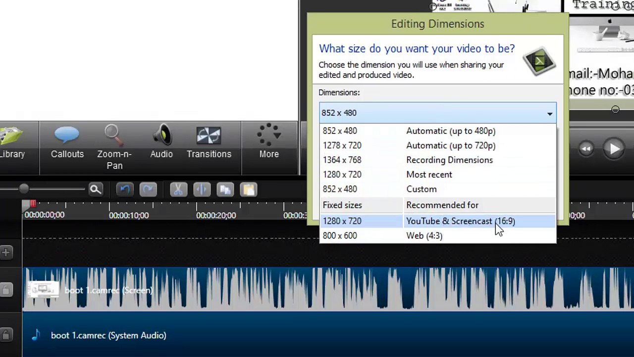The image size is (634, 357).
Task: Click the 00:00:20;00 mark on timeline ruler
Action: (x=216, y=215)
